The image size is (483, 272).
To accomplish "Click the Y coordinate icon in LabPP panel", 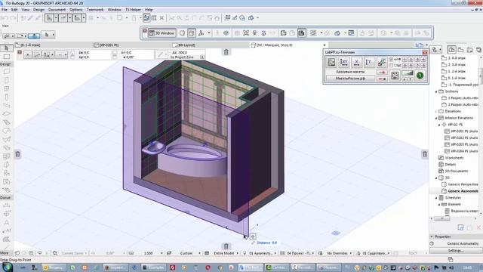I will pos(369,62).
